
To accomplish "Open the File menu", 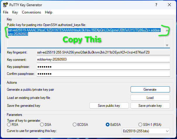I will pyautogui.click(x=6, y=12).
